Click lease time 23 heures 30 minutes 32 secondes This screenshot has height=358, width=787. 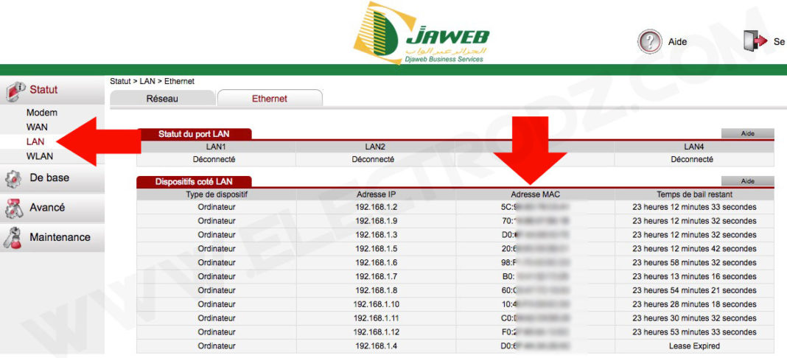[x=694, y=318]
